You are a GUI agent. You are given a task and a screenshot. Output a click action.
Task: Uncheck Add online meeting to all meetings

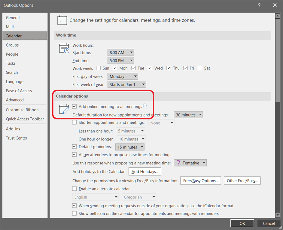(x=75, y=107)
